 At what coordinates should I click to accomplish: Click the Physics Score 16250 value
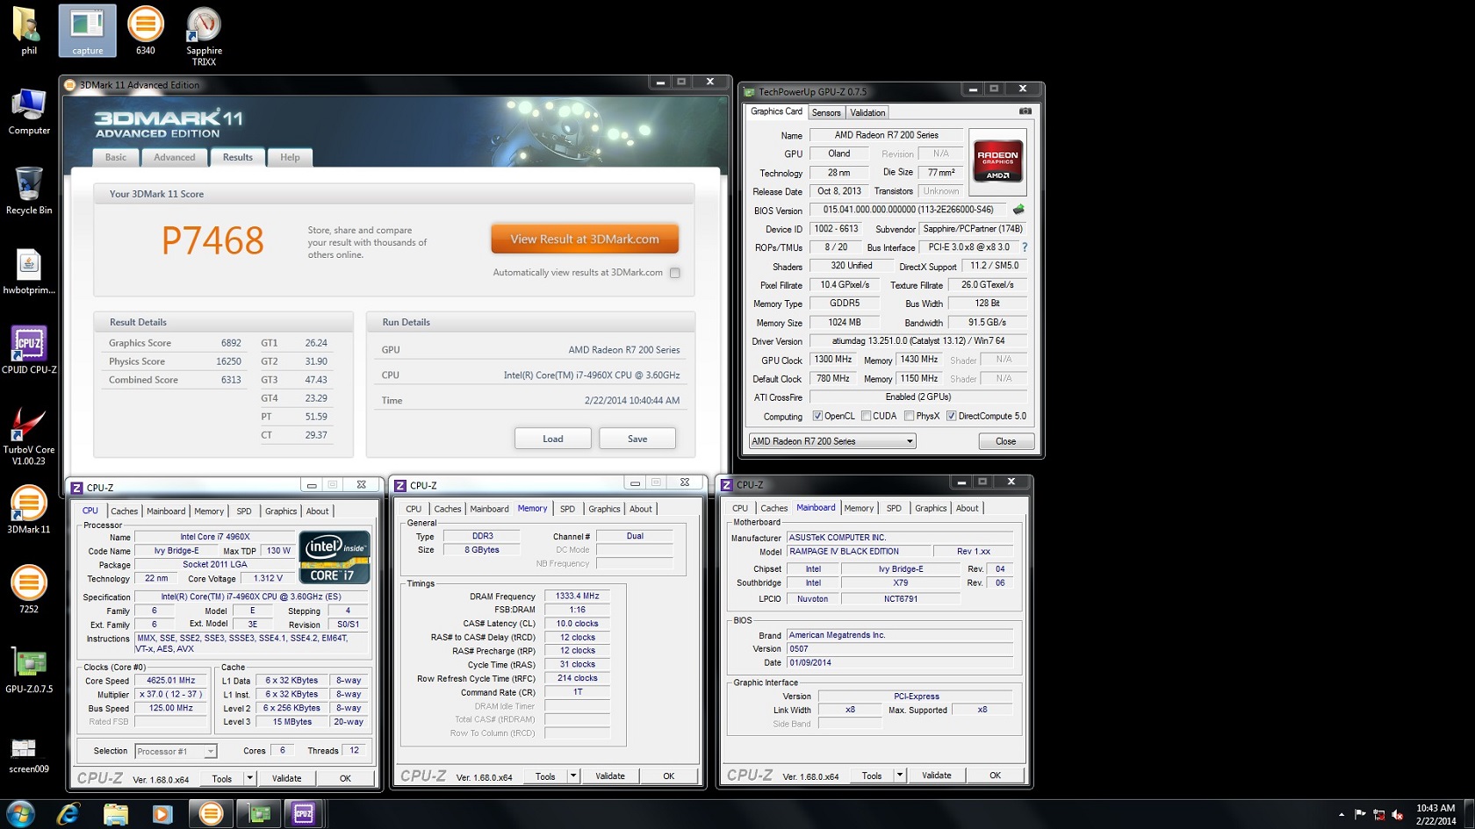click(229, 361)
